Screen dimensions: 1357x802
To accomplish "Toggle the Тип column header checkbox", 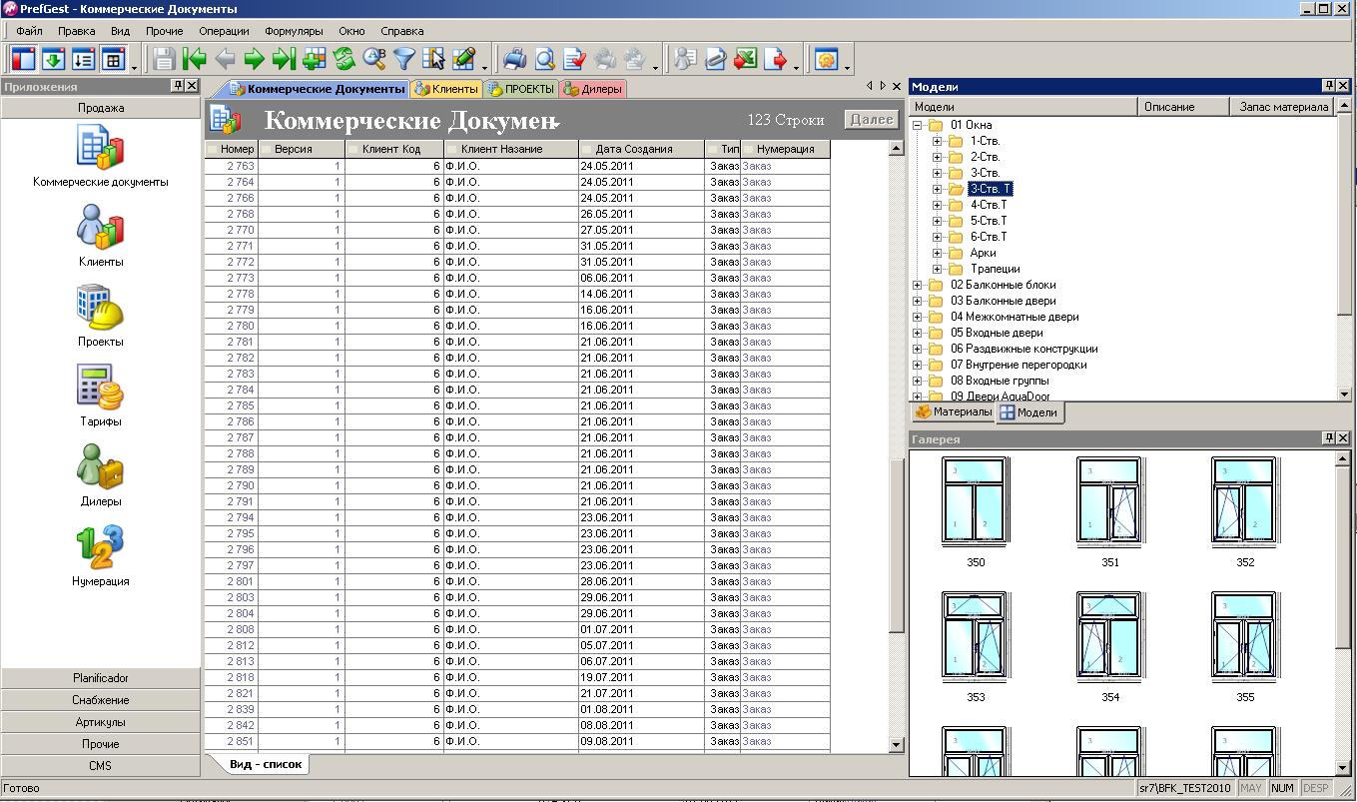I will (713, 149).
